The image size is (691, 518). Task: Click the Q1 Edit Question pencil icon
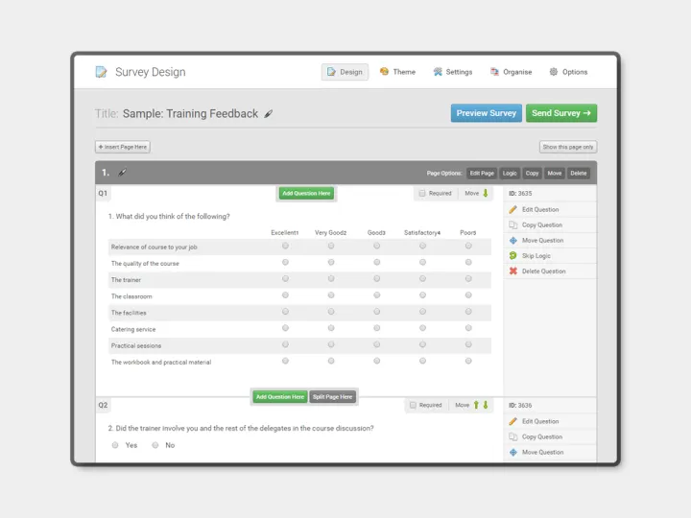pyautogui.click(x=512, y=210)
